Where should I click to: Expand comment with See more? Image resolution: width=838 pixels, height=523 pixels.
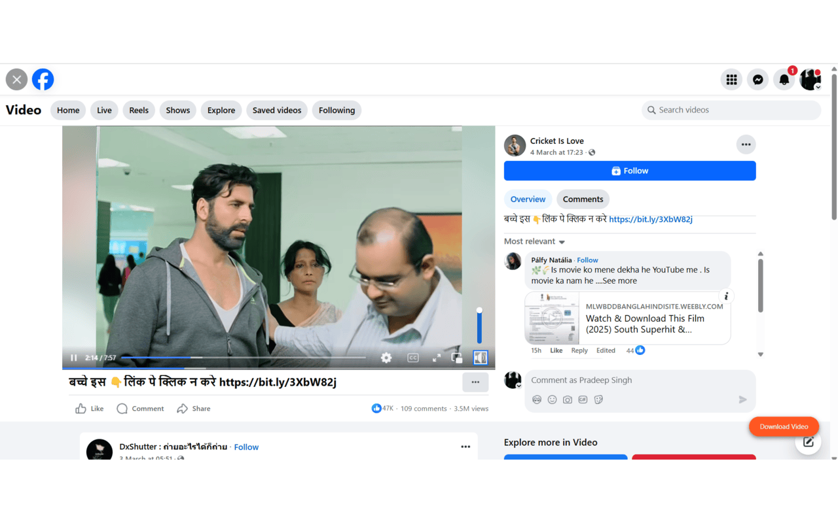[x=619, y=281]
